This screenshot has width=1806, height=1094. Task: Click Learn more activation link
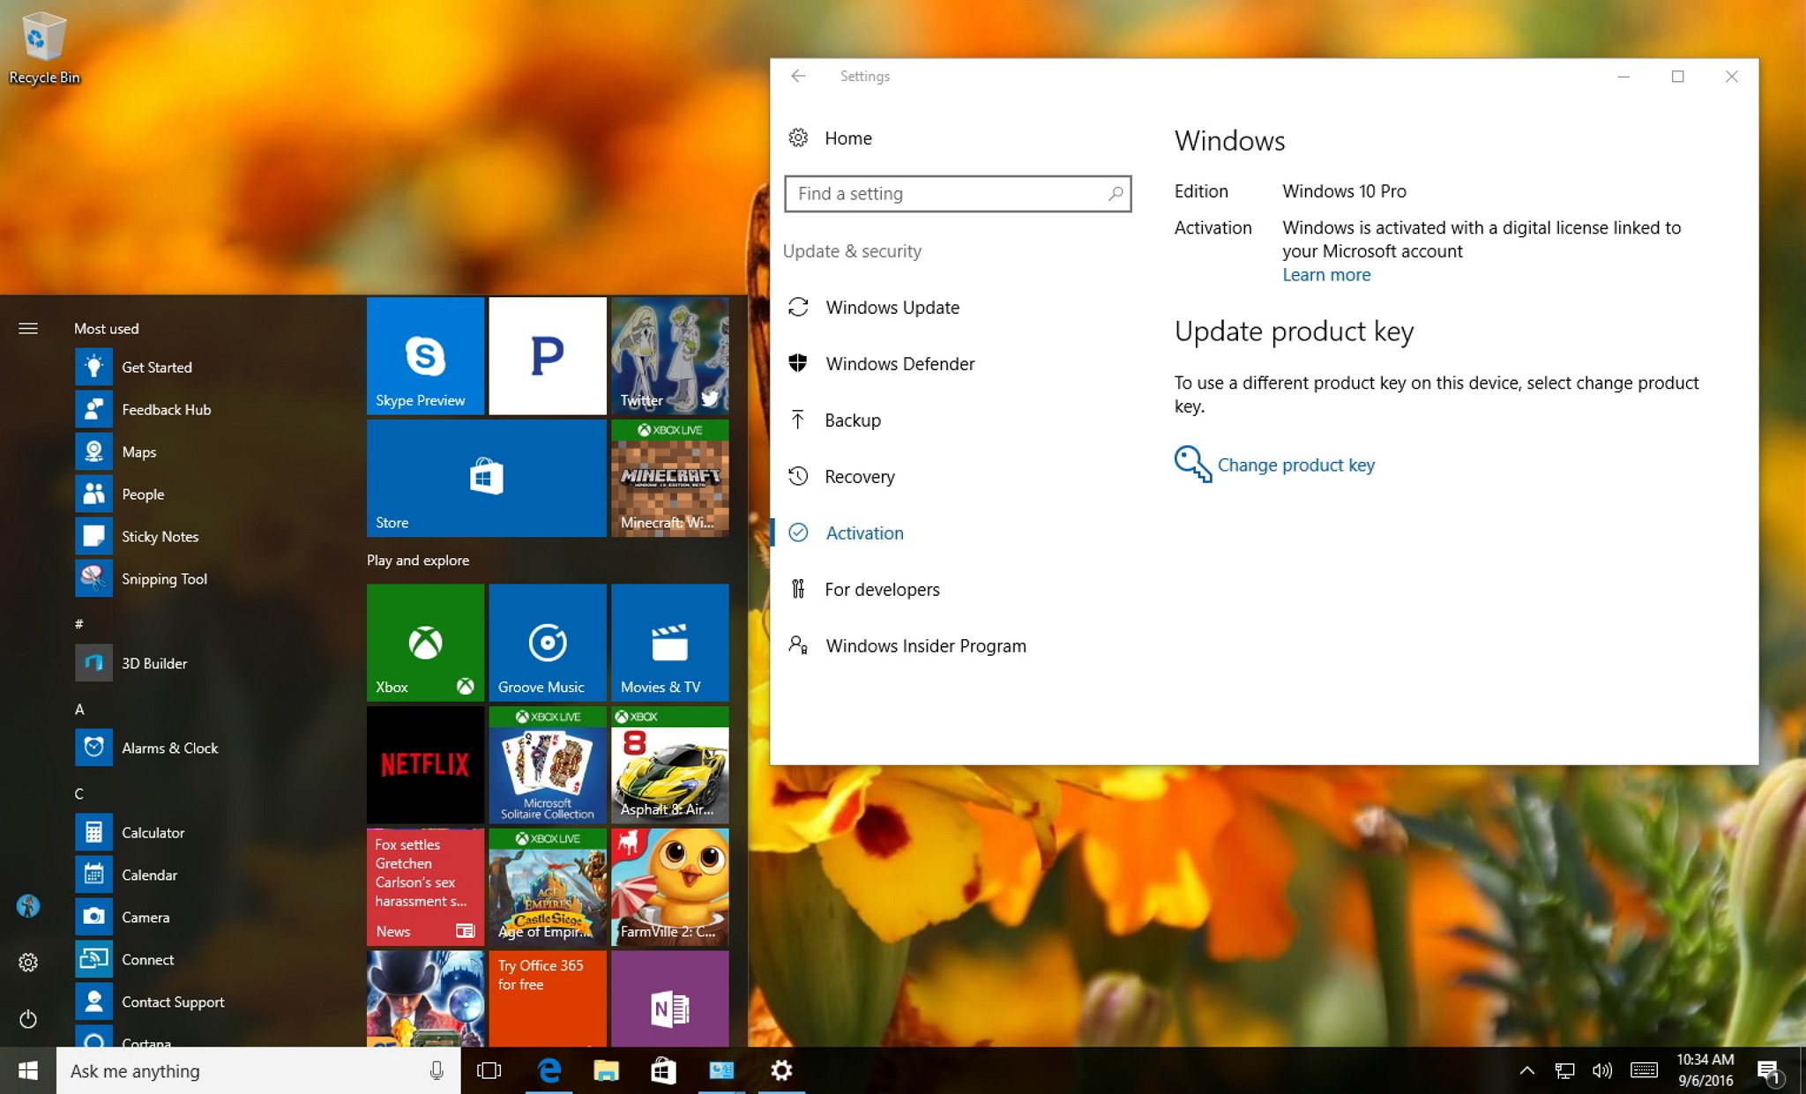1325,273
